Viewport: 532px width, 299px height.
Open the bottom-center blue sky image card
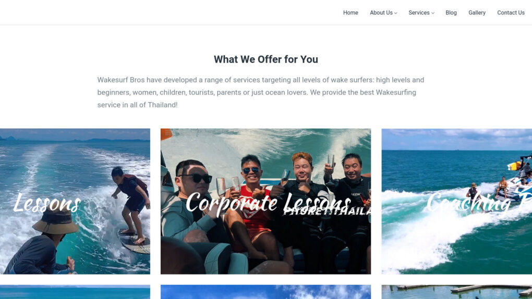[x=265, y=292]
